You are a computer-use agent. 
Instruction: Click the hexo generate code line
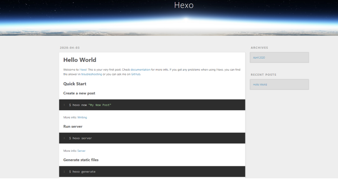click(82, 172)
